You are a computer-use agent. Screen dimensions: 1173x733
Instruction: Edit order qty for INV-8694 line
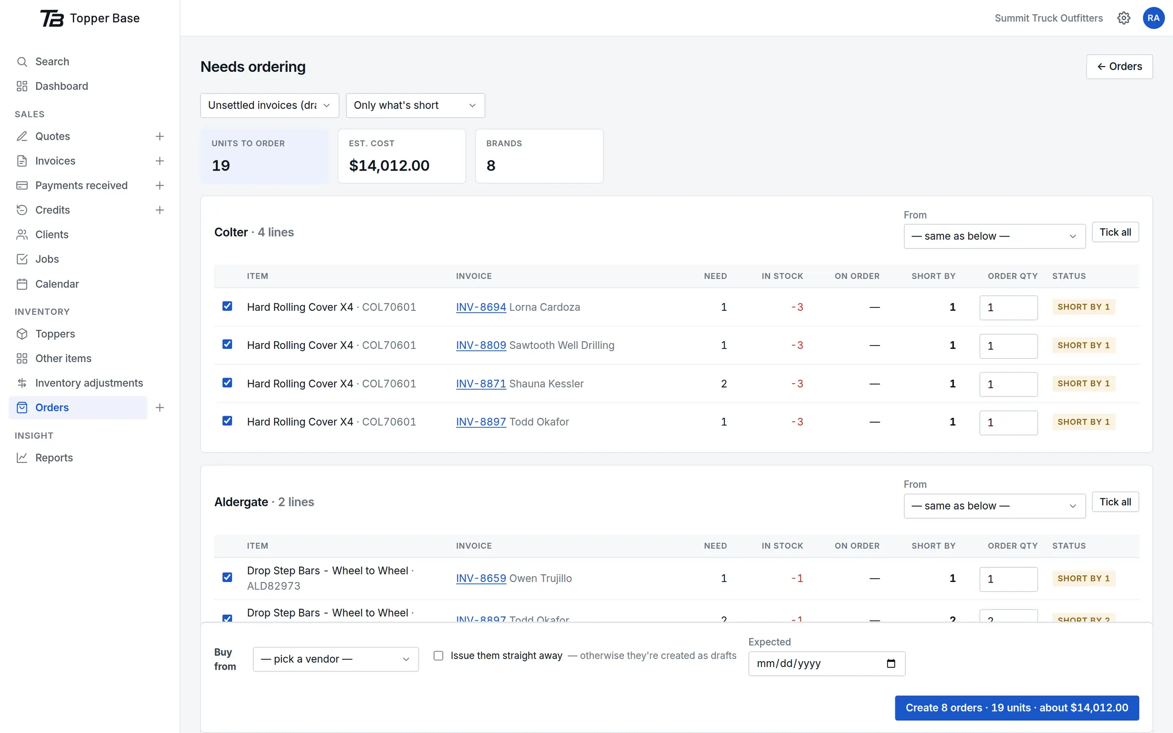pyautogui.click(x=1008, y=307)
